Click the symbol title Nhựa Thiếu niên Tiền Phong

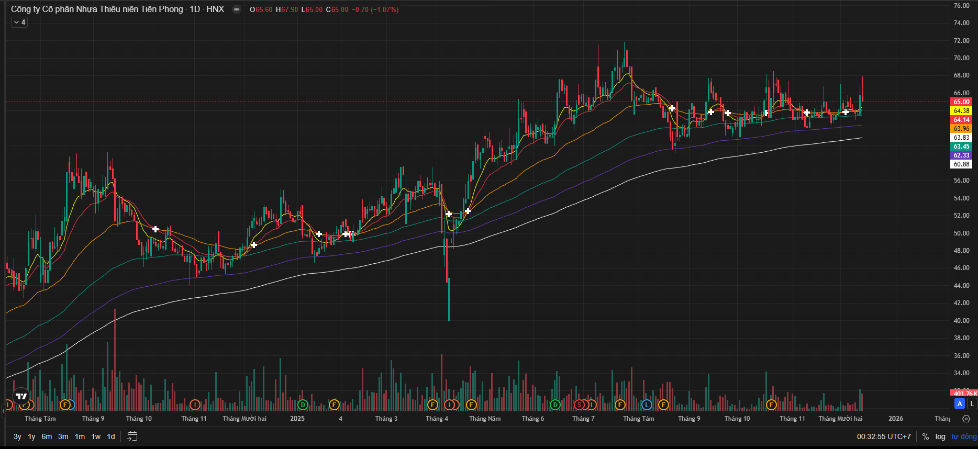pyautogui.click(x=97, y=9)
